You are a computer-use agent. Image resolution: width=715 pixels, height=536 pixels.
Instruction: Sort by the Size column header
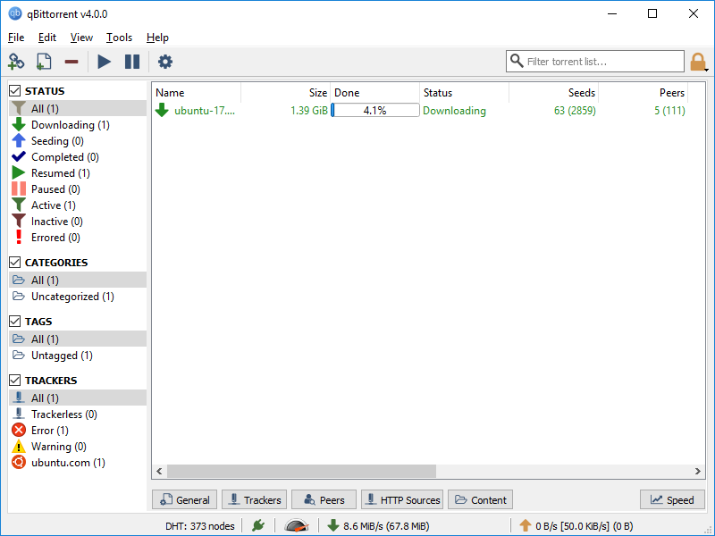click(286, 93)
